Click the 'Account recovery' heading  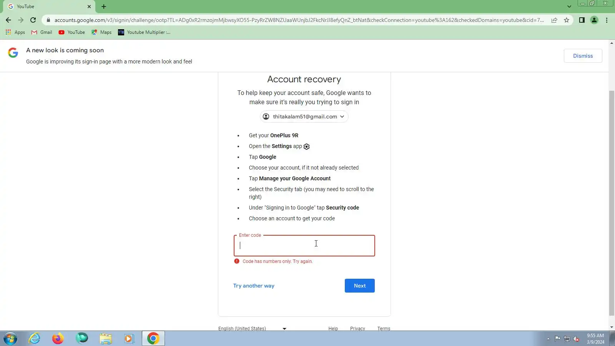(x=304, y=79)
